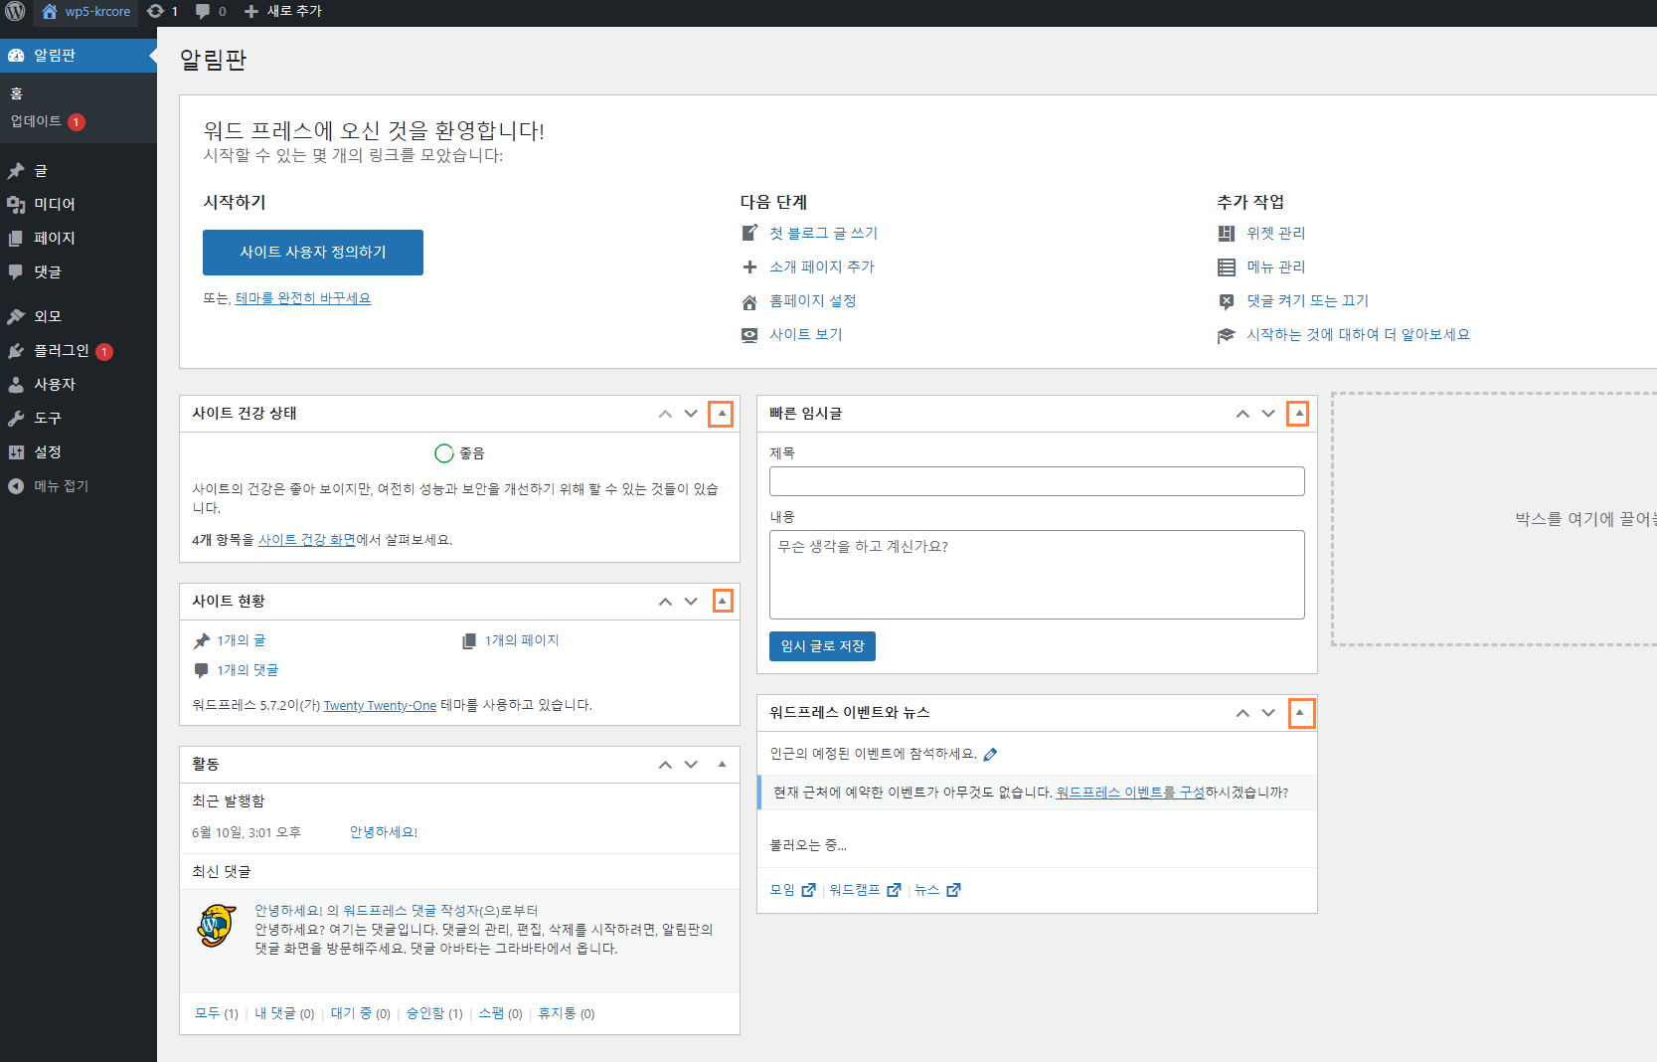This screenshot has height=1062, width=1657.
Task: Click the commenter avatar image
Action: tap(216, 926)
